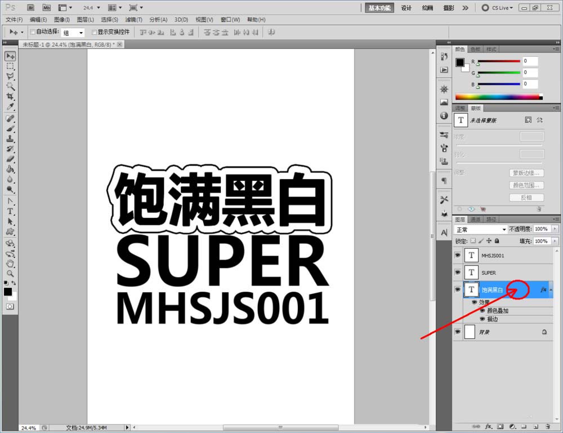563x433 pixels.
Task: Delete layer using trash icon
Action: [x=548, y=427]
